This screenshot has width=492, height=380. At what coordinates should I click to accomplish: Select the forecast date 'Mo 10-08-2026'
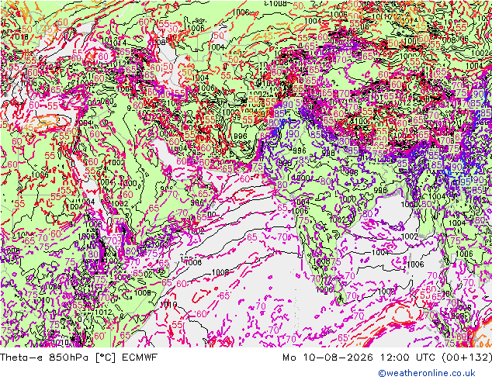tap(327, 358)
